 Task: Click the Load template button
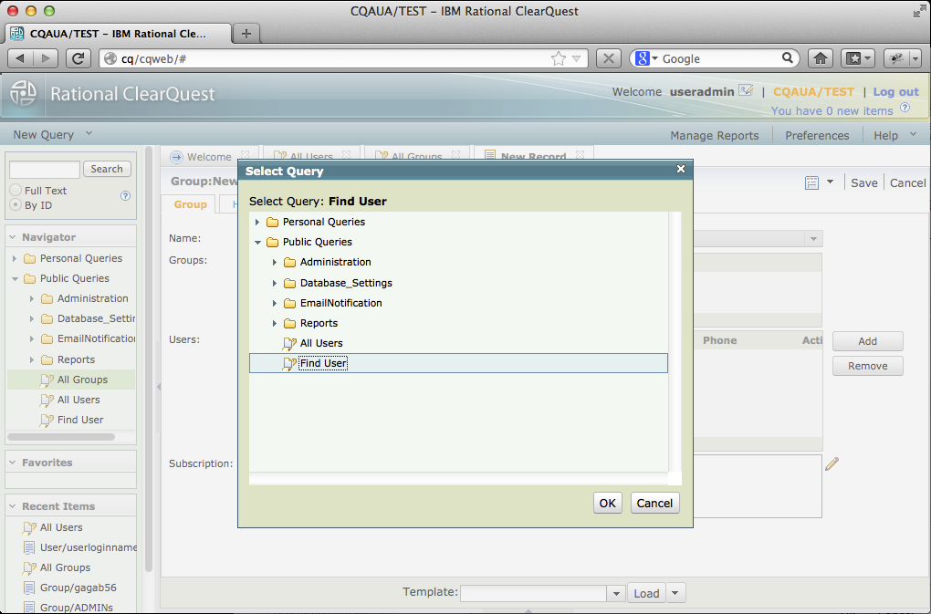646,593
